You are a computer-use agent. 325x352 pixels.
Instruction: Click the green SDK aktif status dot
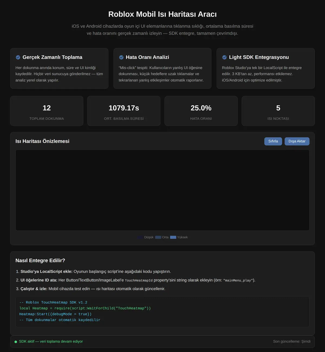(16, 342)
